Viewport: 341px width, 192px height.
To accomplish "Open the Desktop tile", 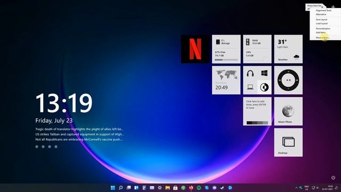I will pyautogui.click(x=288, y=142).
